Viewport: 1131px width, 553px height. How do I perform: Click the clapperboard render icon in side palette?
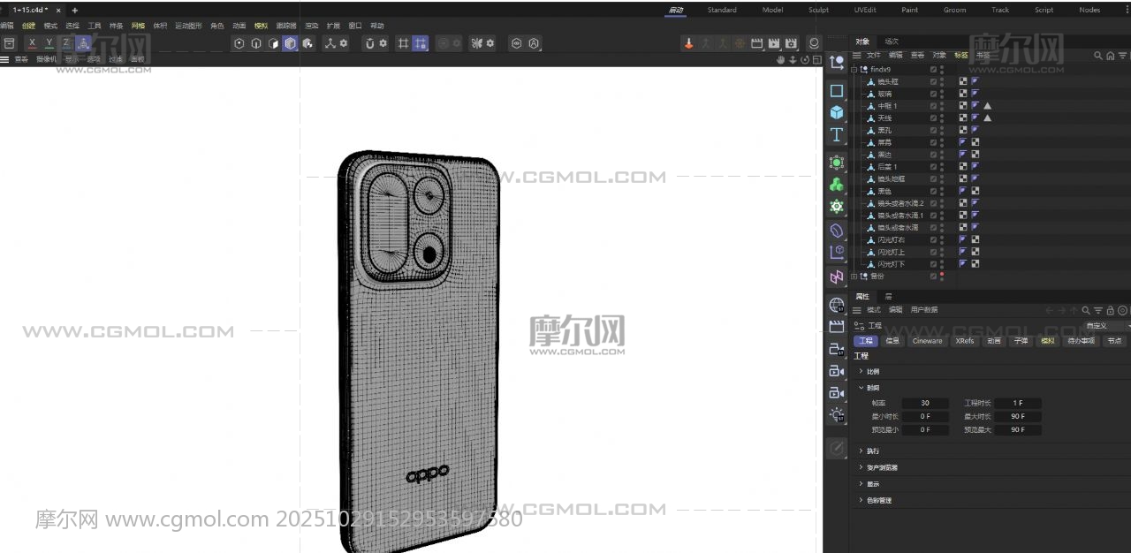[x=837, y=327]
